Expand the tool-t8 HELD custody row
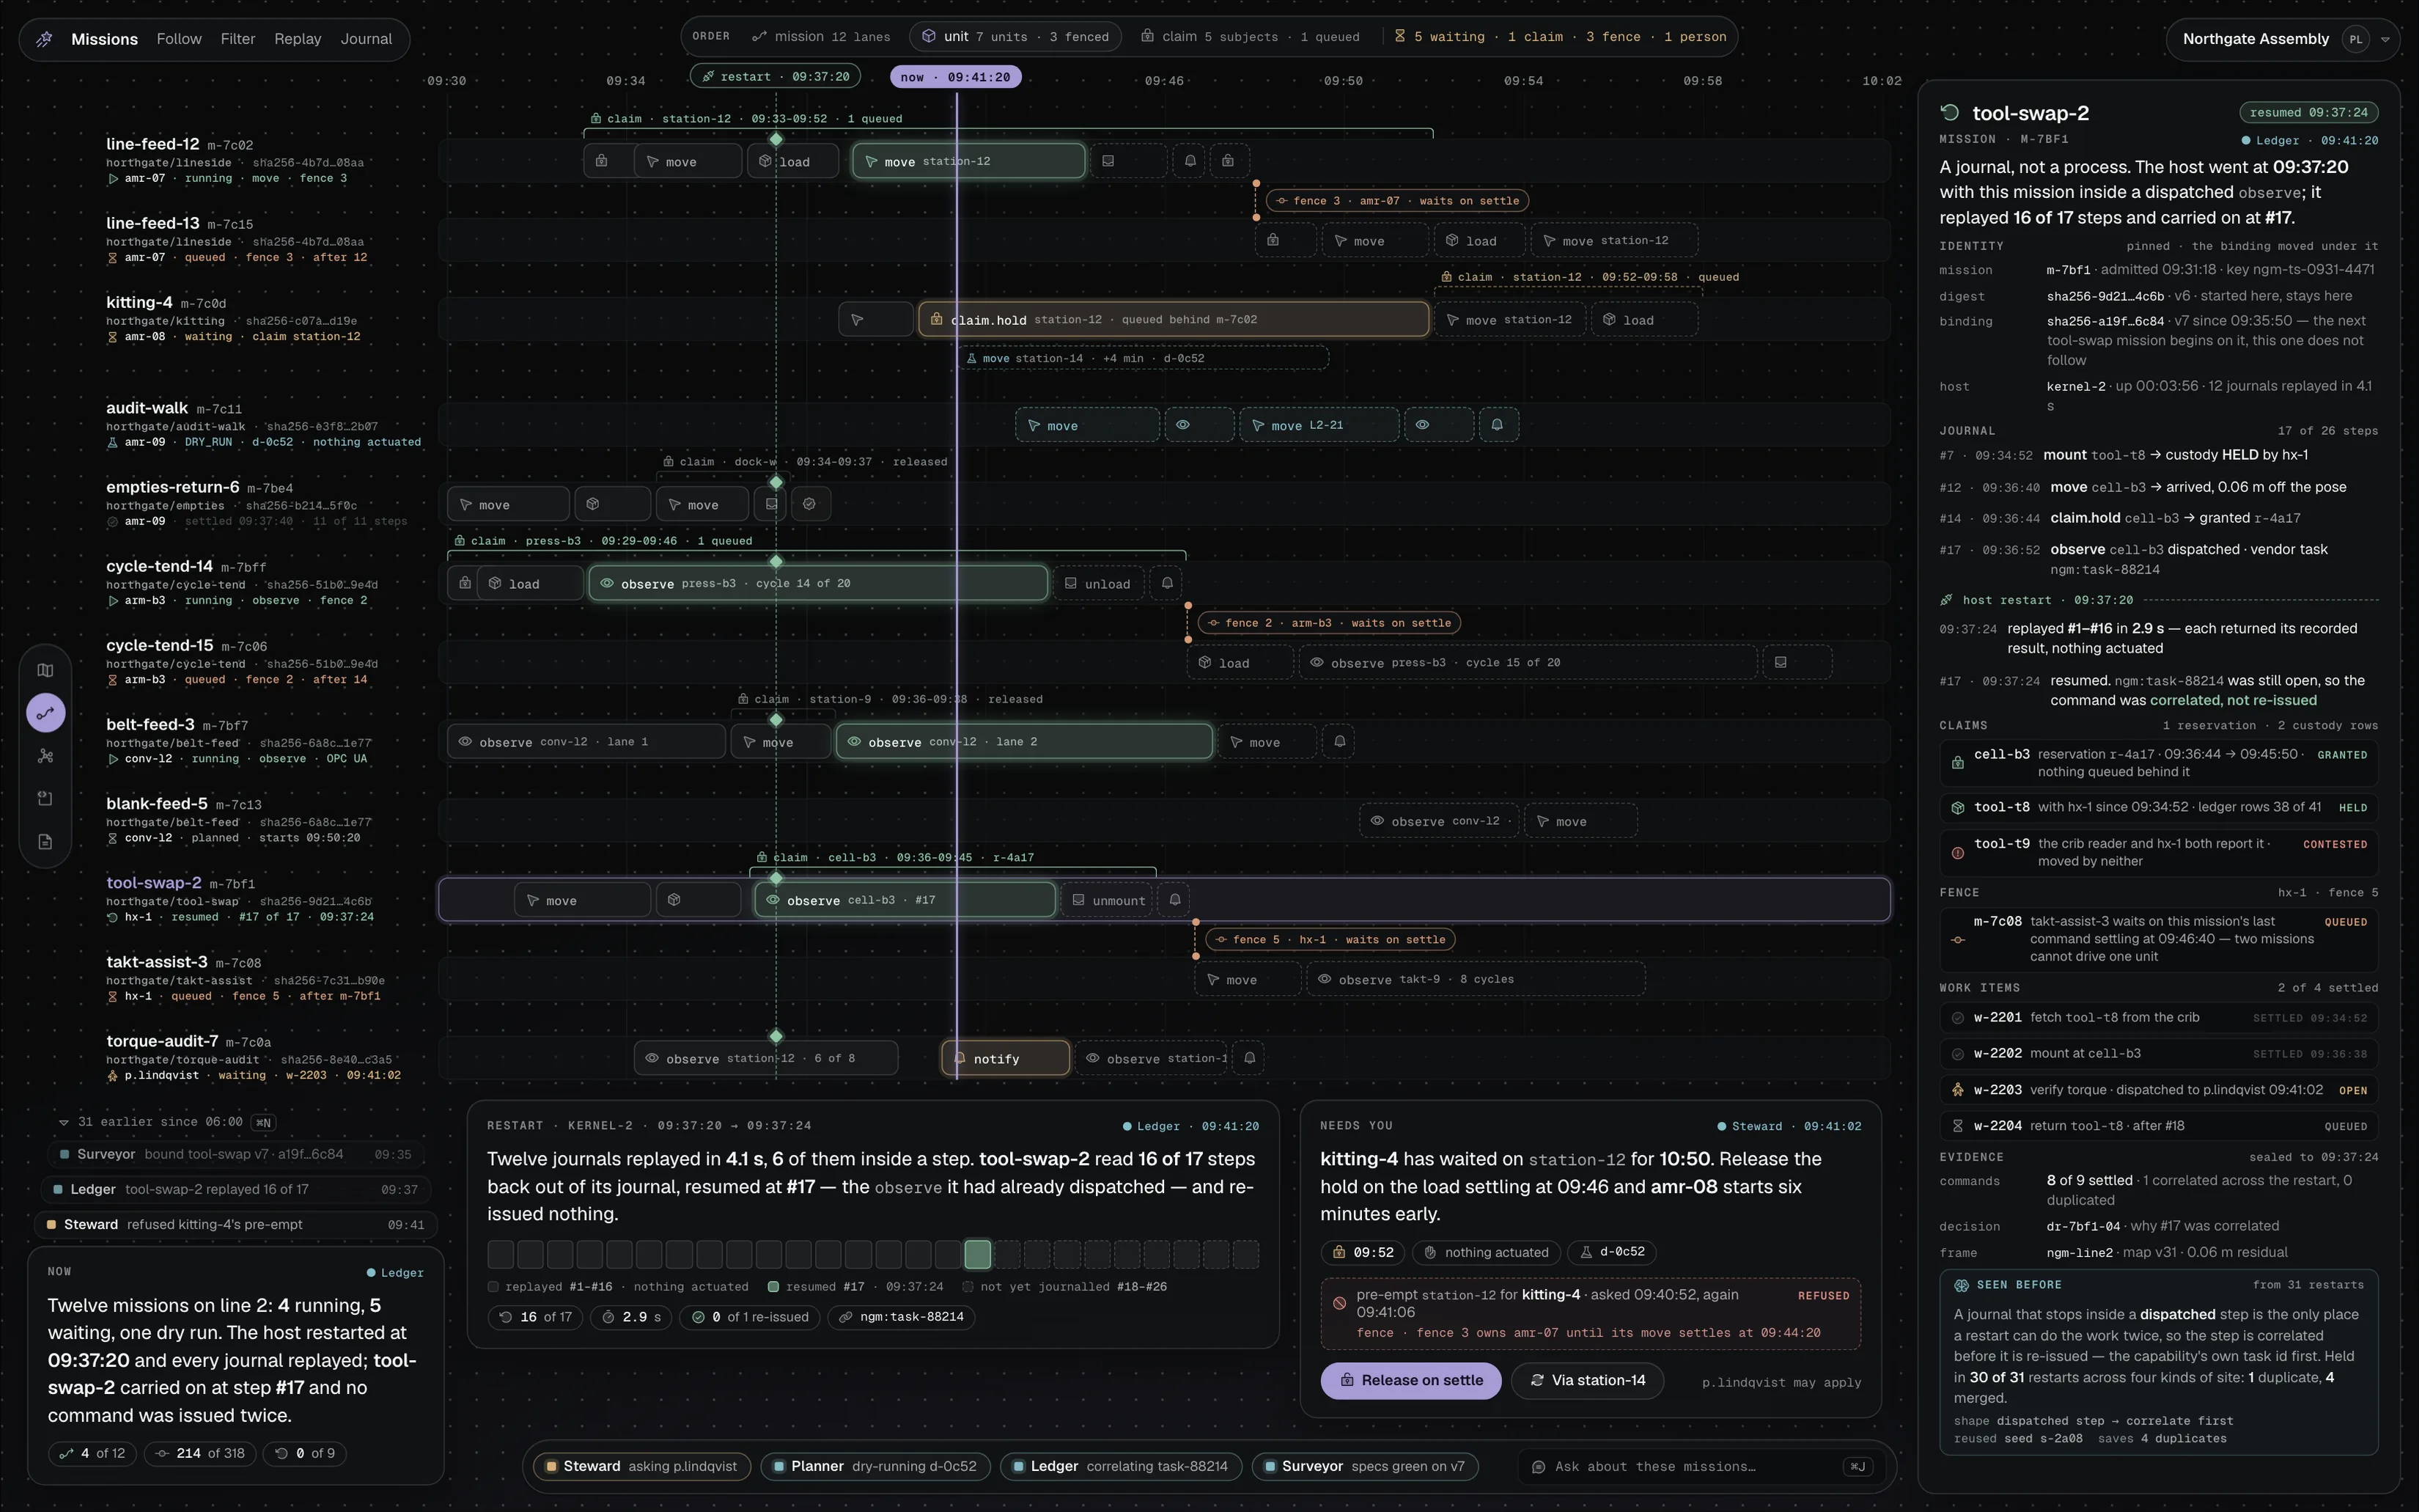The width and height of the screenshot is (2419, 1512). pos(2158,807)
